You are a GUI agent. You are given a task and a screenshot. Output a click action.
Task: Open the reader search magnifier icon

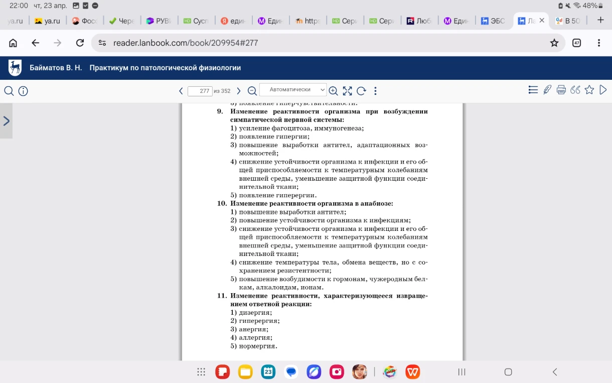9,91
